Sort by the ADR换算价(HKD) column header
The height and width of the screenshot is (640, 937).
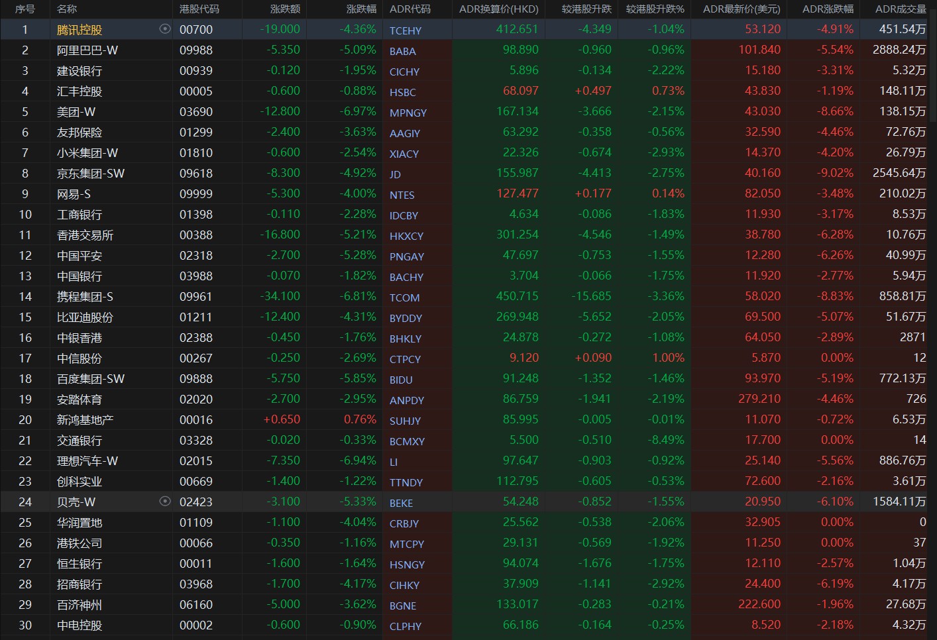[x=498, y=9]
